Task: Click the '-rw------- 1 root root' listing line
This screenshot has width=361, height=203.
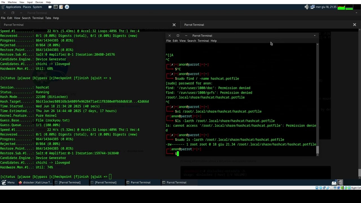Action: (x=241, y=144)
